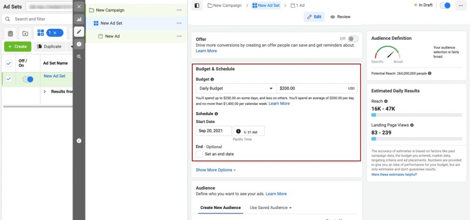This screenshot has height=220, width=470.
Task: Click the Duplicate button
Action: pos(50,47)
